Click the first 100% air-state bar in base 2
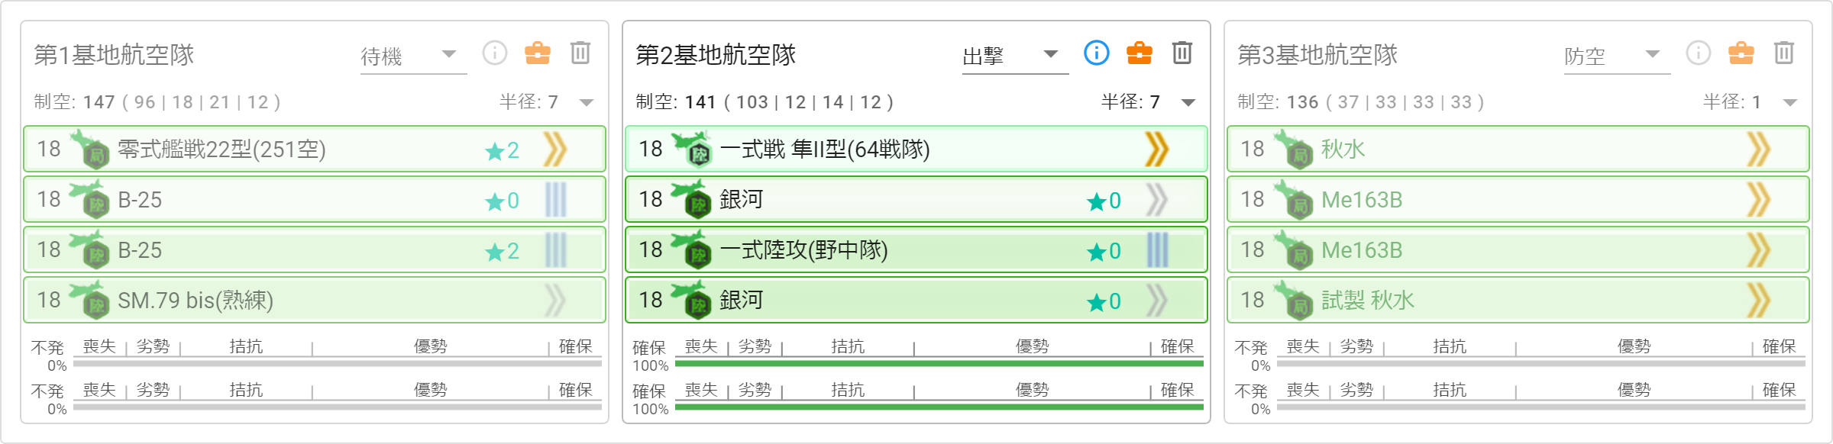This screenshot has height=444, width=1833. 939,364
